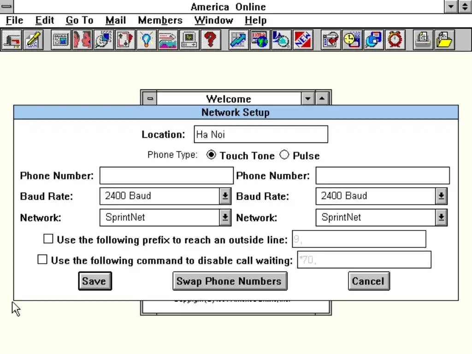Open the right Network SprintNet dropdown
Viewport: 472px width, 354px height.
coord(441,218)
